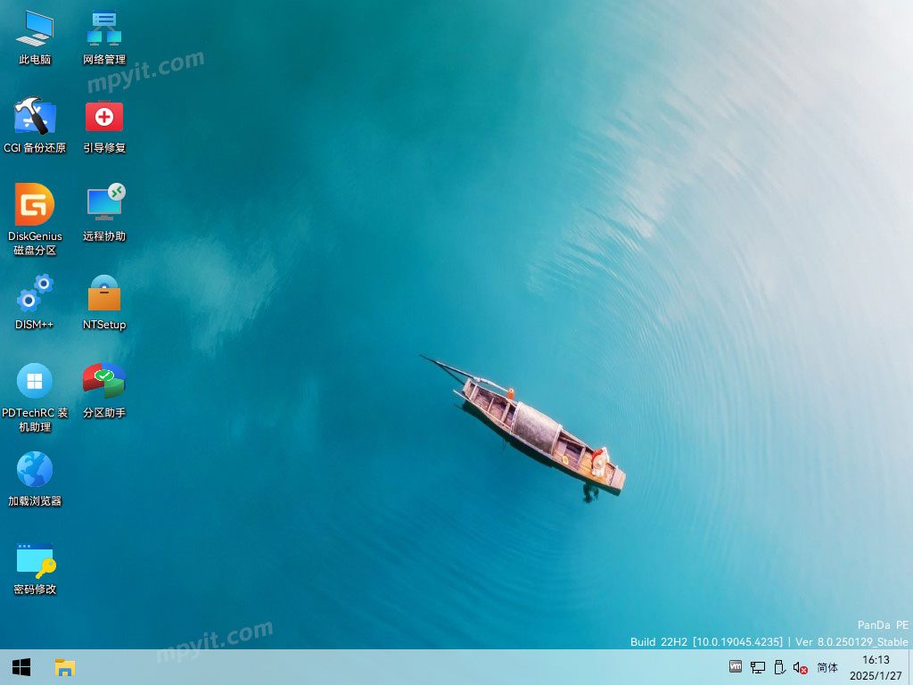Open the network tray icon

758,667
